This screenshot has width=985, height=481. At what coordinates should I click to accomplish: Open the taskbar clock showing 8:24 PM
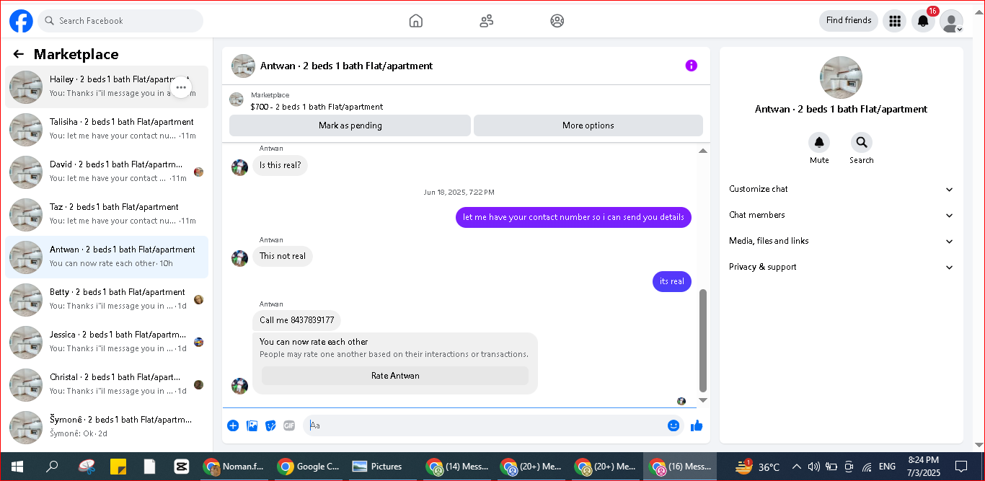(923, 467)
